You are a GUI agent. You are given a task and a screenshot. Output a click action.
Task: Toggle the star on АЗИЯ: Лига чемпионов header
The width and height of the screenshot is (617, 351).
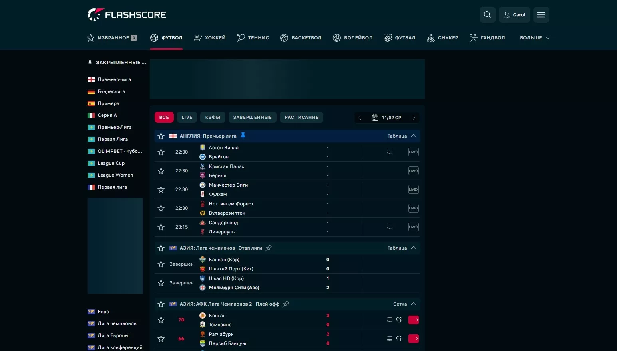click(x=161, y=248)
